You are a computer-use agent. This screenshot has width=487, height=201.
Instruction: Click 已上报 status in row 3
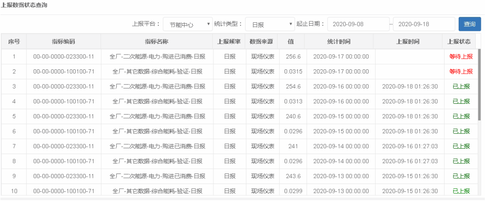pos(461,86)
